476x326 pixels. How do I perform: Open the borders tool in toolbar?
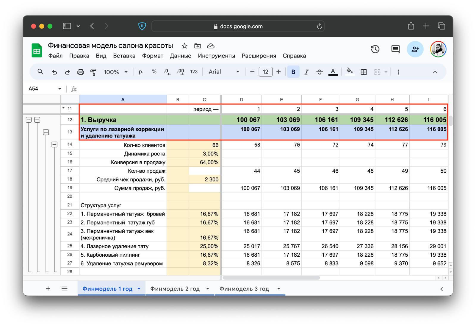coord(363,72)
